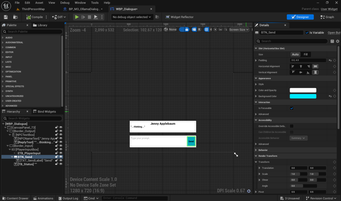Hide ETB_PlayerInput using its eye icon
Screen dimensions: 341x201
(61, 153)
